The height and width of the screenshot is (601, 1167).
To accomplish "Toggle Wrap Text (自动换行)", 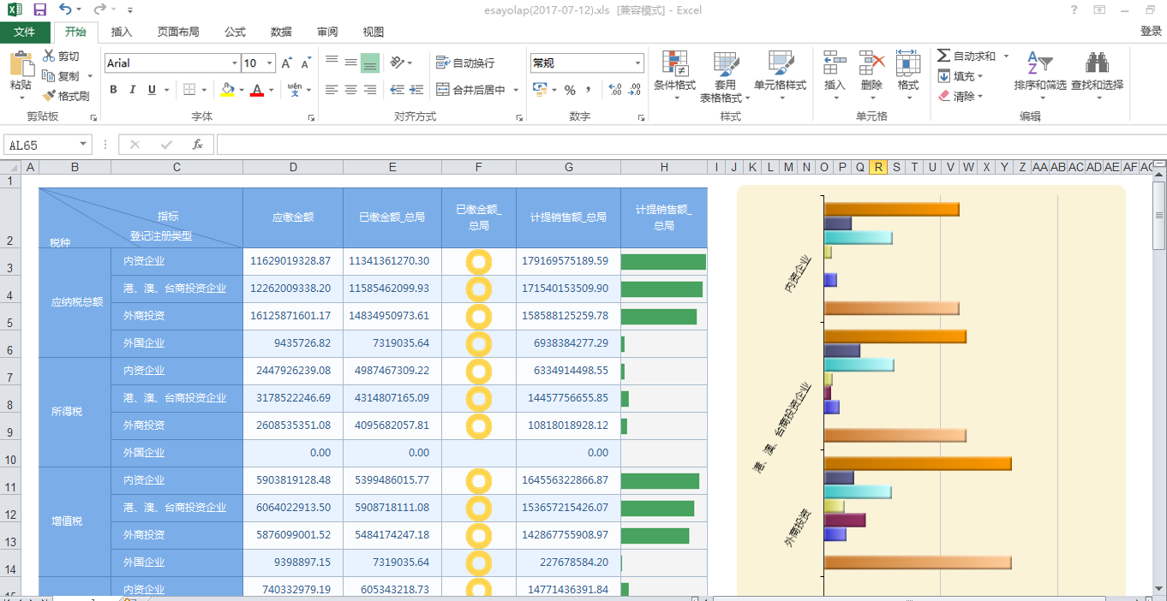I will click(465, 62).
